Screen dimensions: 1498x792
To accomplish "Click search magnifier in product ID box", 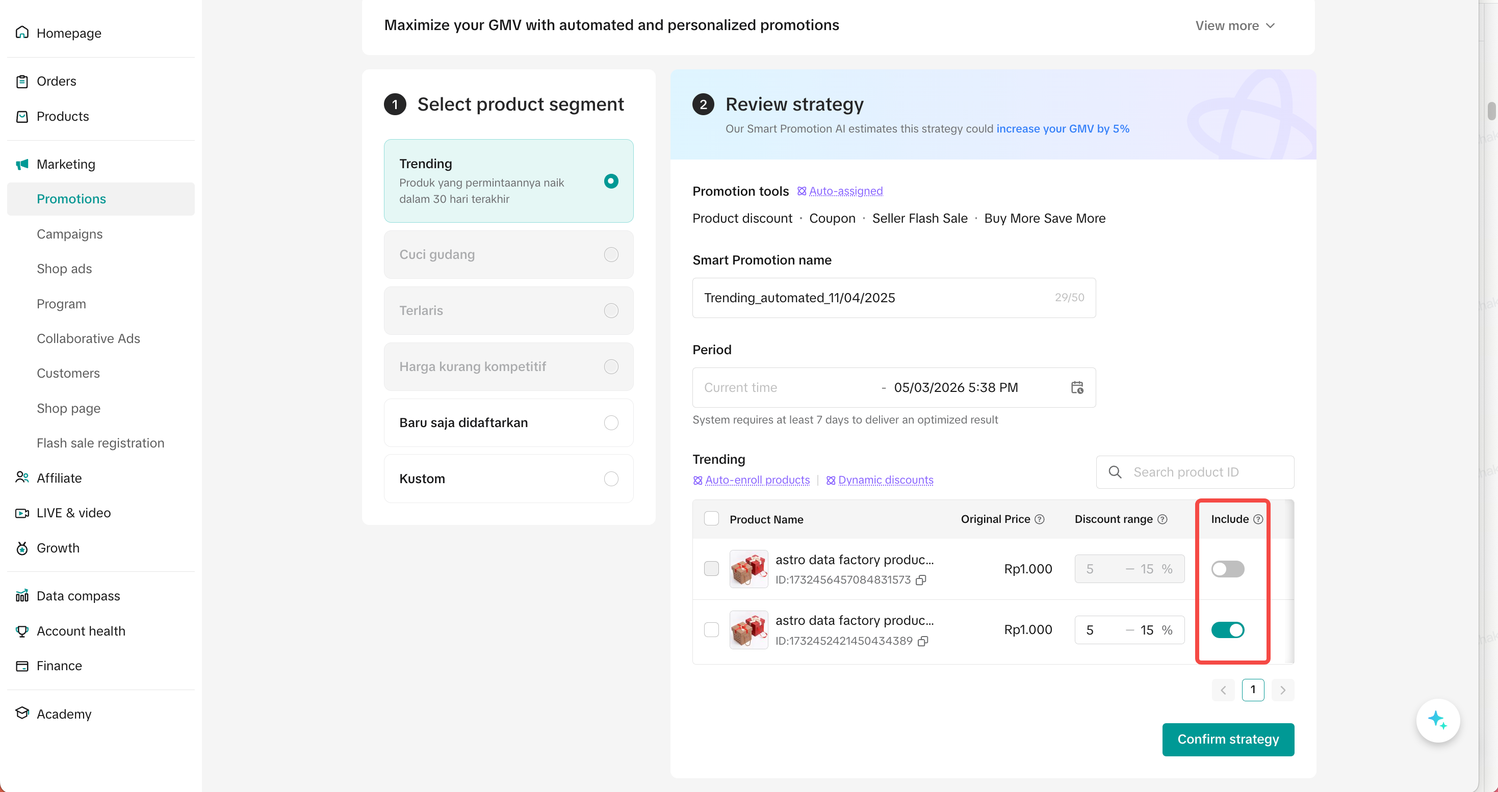I will tap(1115, 472).
